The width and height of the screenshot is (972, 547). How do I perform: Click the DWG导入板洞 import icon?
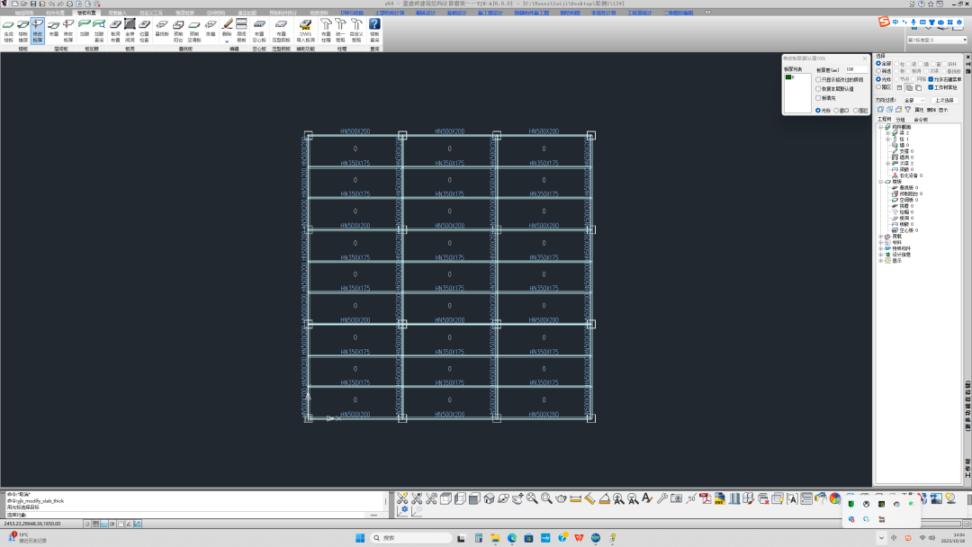306,31
